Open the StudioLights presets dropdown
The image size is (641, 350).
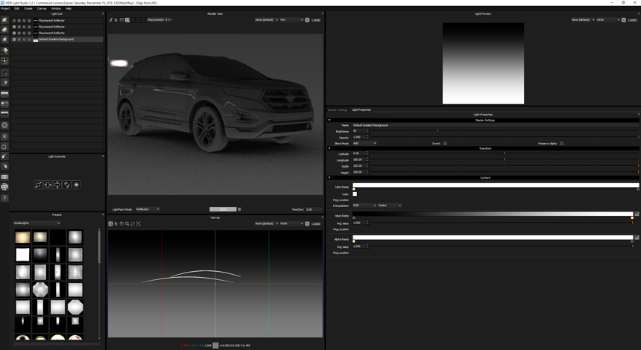coord(37,223)
